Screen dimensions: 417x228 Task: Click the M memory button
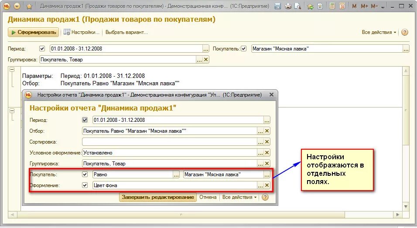point(354,6)
